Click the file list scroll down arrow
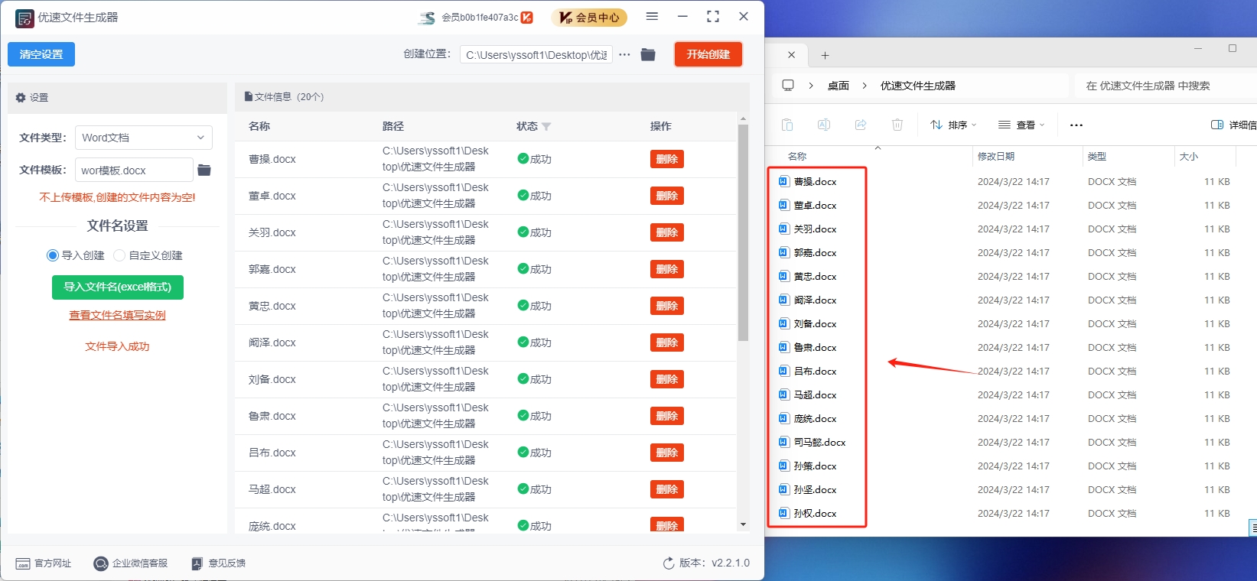The image size is (1257, 581). (743, 524)
